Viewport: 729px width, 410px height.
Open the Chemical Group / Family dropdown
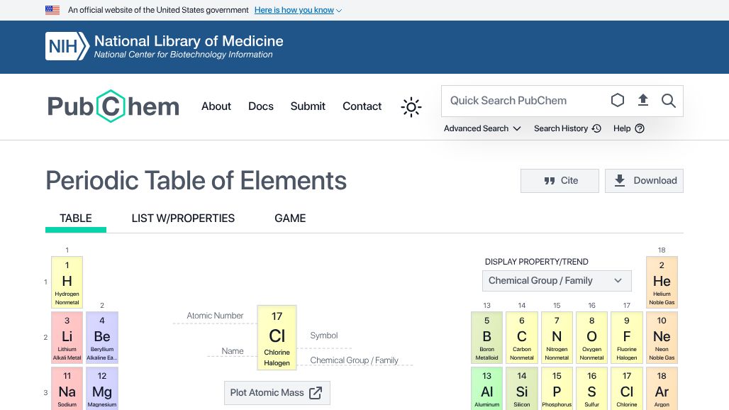pyautogui.click(x=556, y=281)
